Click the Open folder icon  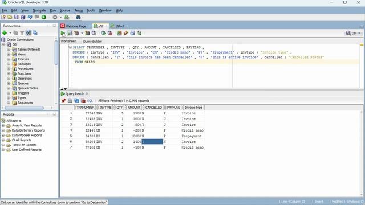click(x=10, y=17)
